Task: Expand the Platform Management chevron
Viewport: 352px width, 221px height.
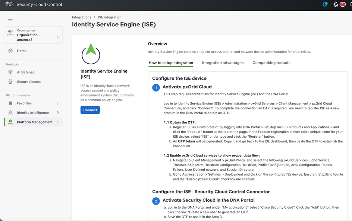Action: [58, 122]
